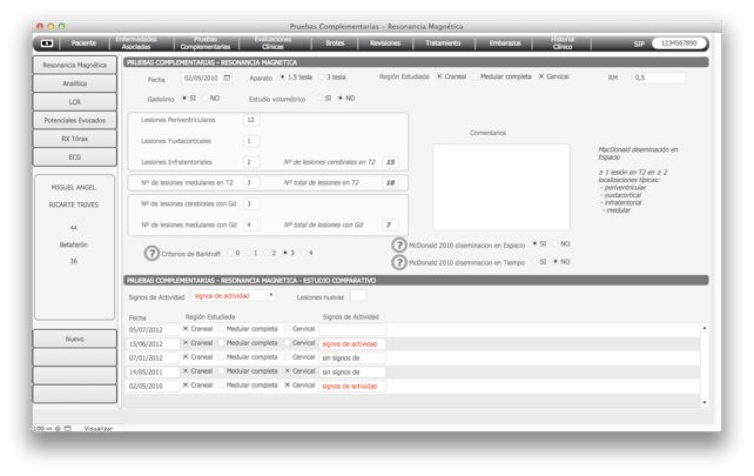This screenshot has width=754, height=476.
Task: Click the help icon beside Criterios de Barkhoff
Action: coord(152,253)
